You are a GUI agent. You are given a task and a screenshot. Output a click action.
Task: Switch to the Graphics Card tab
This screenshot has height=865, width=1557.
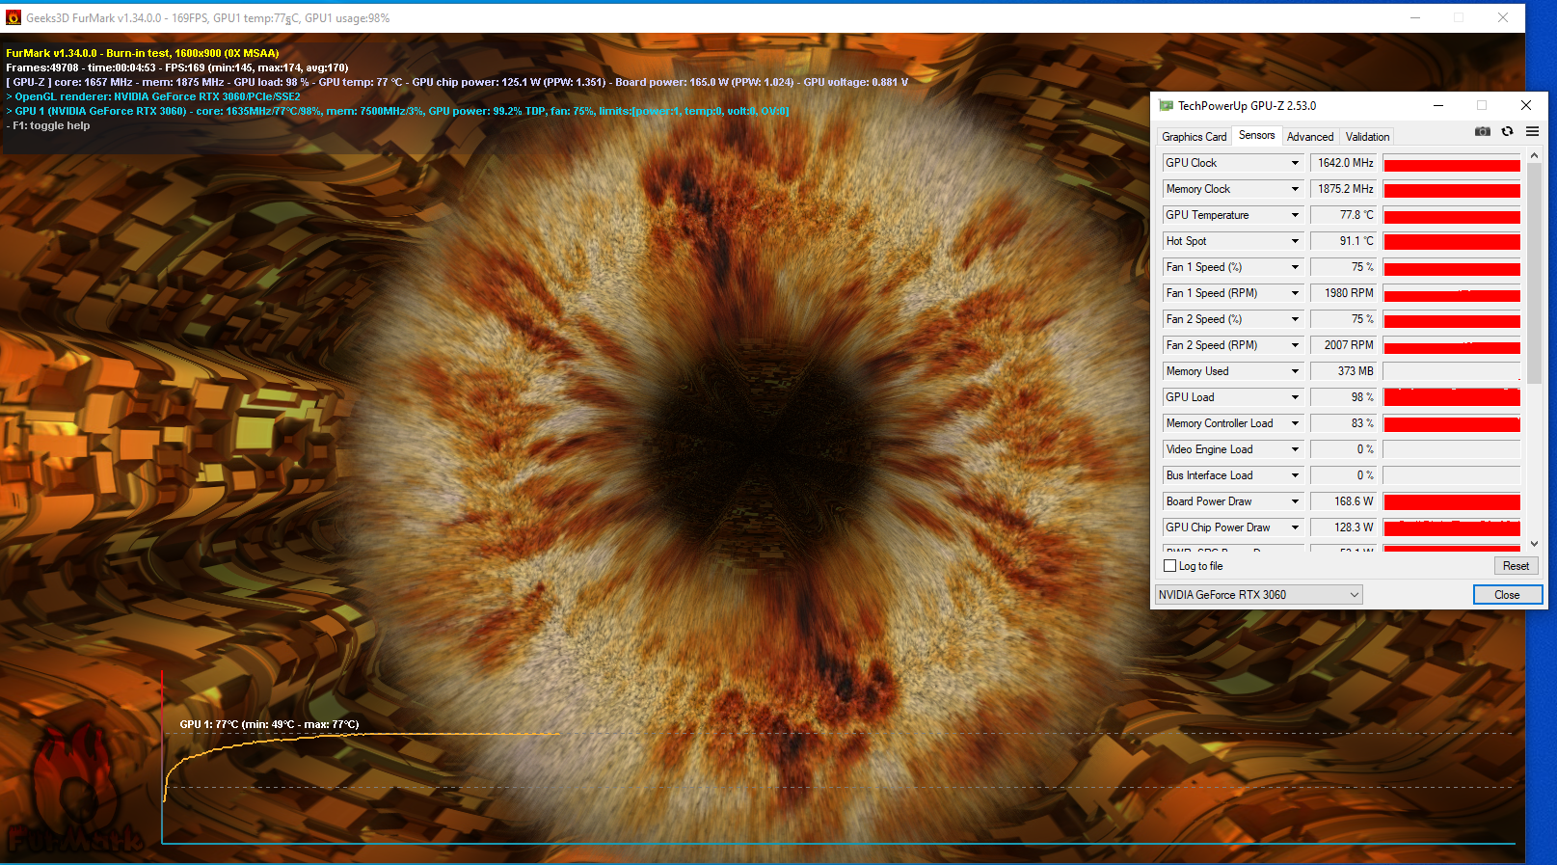coord(1194,137)
